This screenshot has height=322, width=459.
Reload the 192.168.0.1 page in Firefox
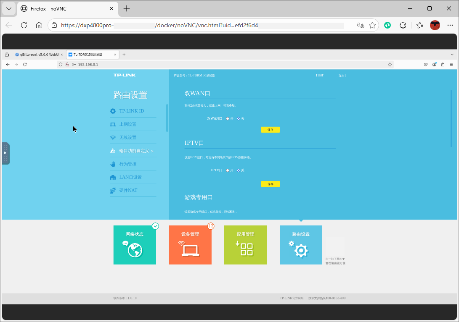(25, 65)
